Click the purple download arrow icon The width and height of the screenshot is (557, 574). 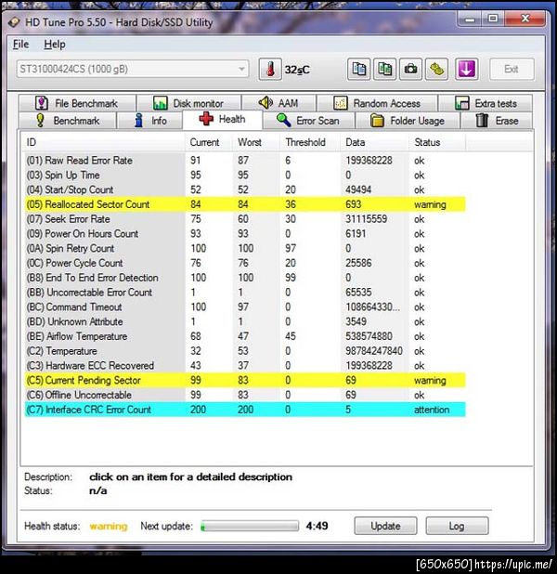[466, 69]
